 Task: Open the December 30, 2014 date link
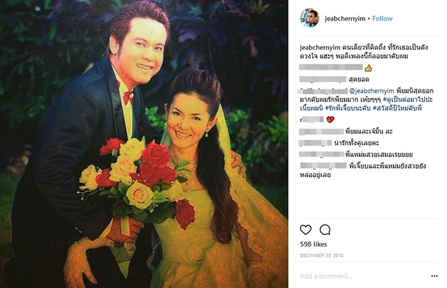[321, 256]
